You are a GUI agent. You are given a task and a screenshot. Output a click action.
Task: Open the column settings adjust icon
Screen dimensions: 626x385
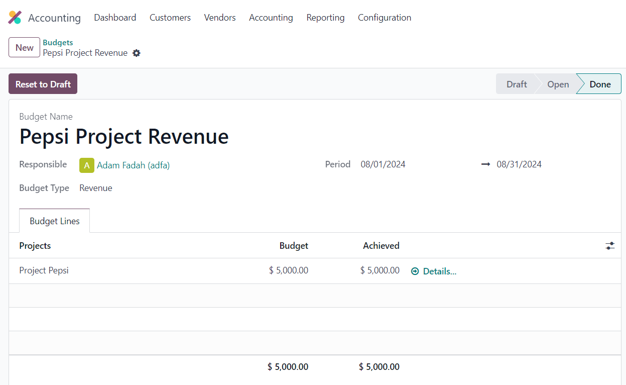pos(610,246)
